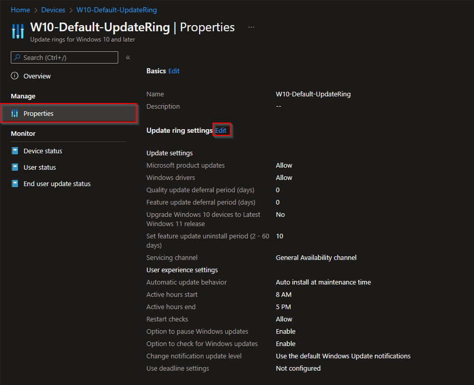Open User status under Monitor

39,167
